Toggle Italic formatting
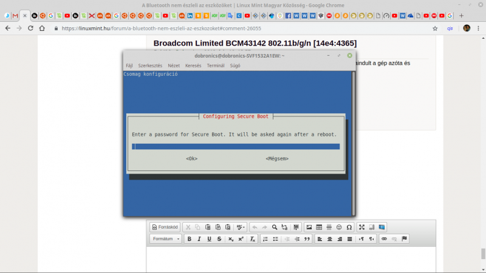 pyautogui.click(x=199, y=239)
